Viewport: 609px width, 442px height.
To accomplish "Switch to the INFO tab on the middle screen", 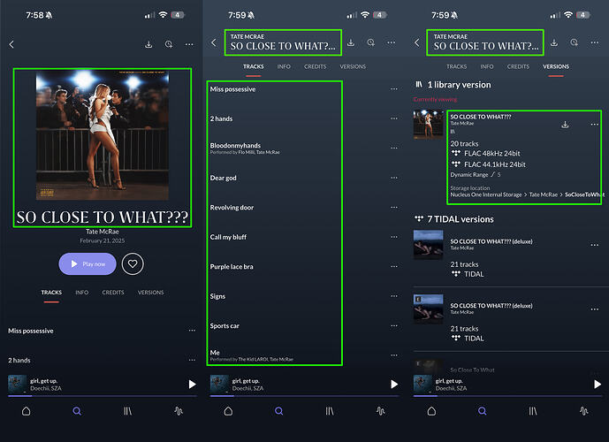I will (284, 67).
